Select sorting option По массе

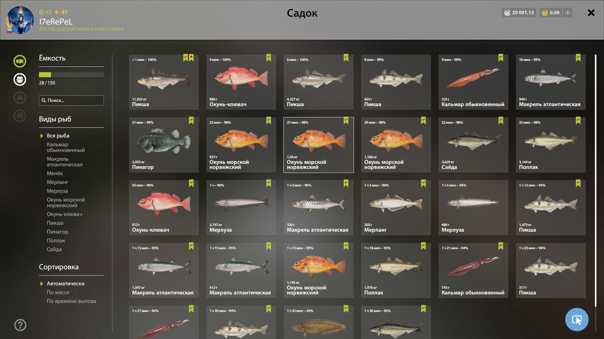coord(58,292)
